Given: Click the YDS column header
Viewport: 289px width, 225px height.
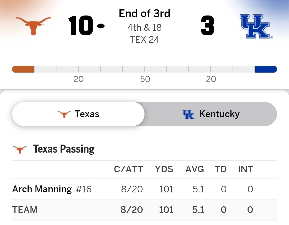Looking at the screenshot, I should pos(164,169).
